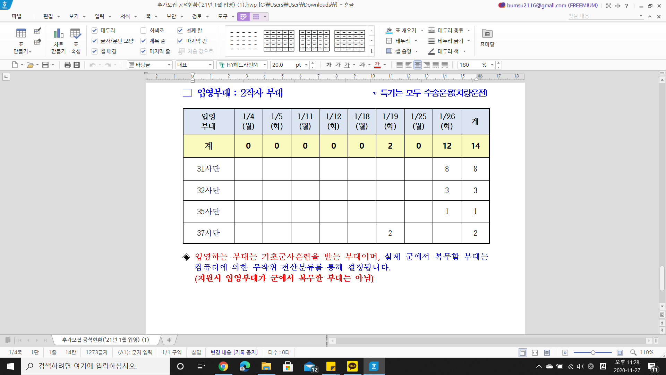Expand the table style gallery list

click(372, 51)
